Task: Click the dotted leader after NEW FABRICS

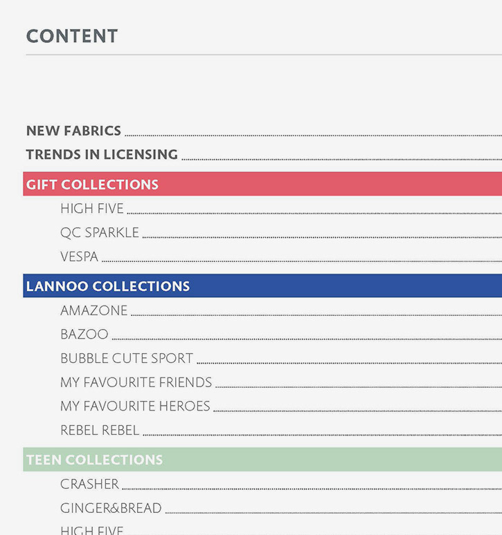Action: click(x=314, y=135)
